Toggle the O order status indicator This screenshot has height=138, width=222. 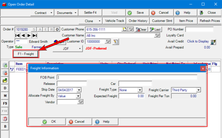(x=57, y=29)
